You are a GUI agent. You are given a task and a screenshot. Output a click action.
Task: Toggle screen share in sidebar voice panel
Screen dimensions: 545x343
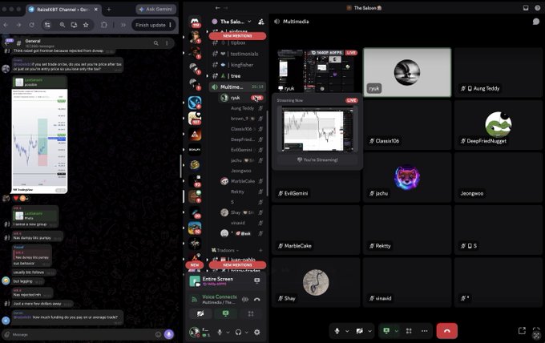point(225,314)
